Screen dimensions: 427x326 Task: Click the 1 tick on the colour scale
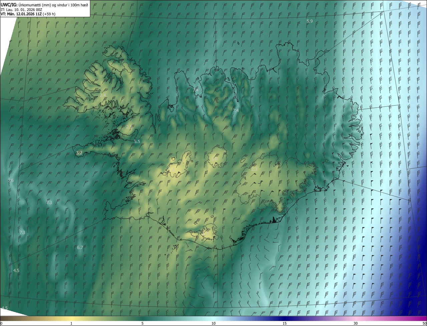coord(71,324)
